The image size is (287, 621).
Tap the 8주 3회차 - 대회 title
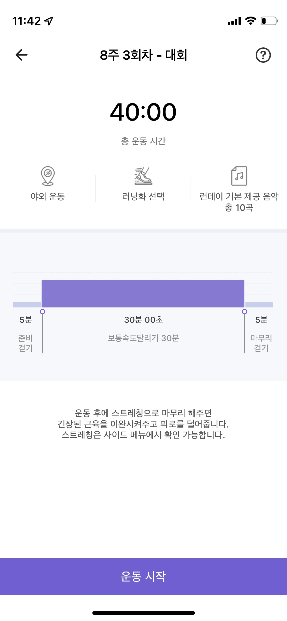pyautogui.click(x=143, y=55)
